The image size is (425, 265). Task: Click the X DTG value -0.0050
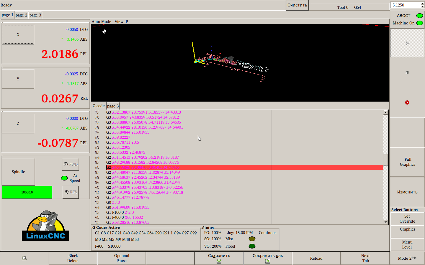72,29
